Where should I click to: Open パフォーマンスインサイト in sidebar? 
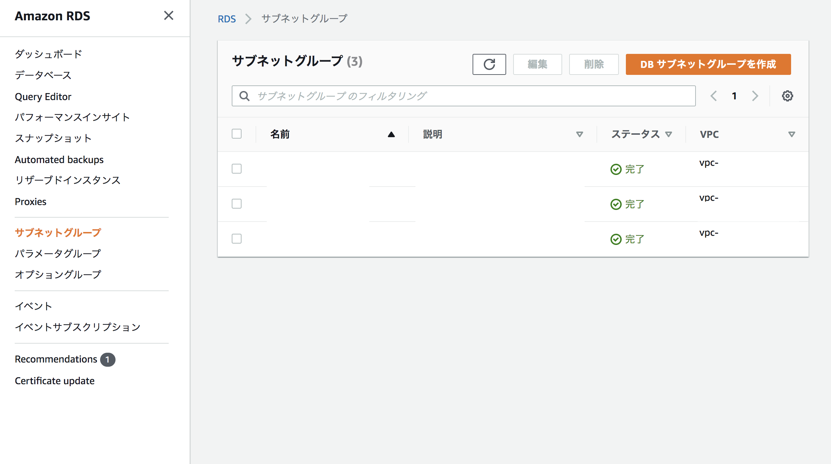coord(72,117)
